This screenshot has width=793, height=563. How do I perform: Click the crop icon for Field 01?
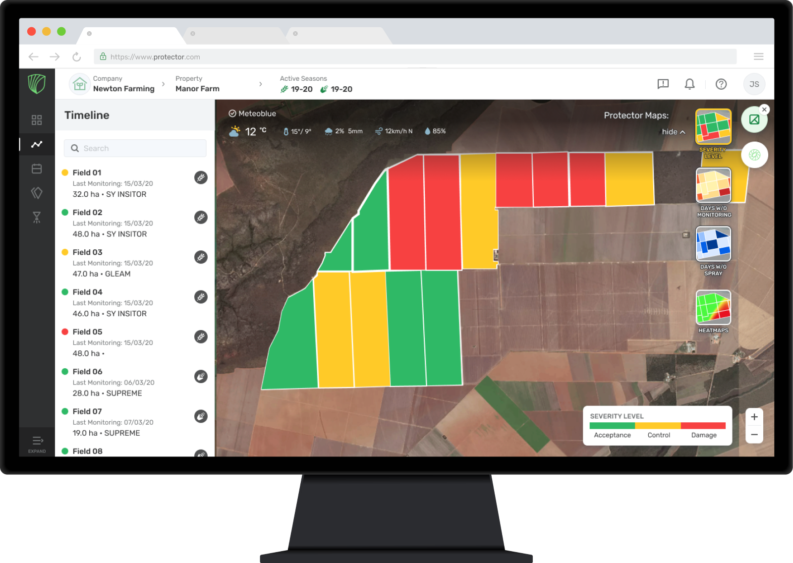[x=201, y=177]
